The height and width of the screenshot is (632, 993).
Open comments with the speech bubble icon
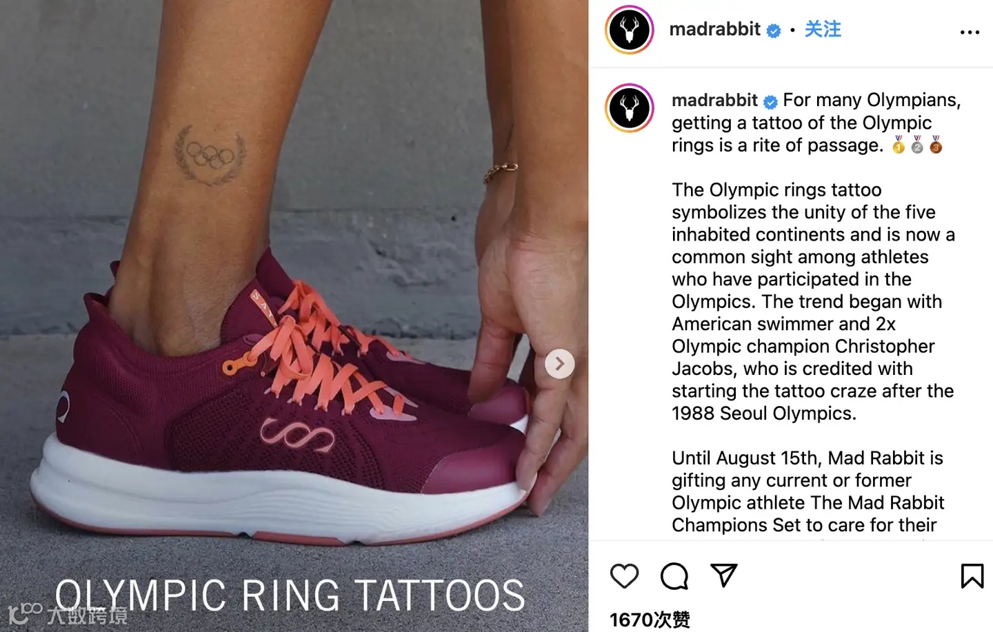click(674, 576)
